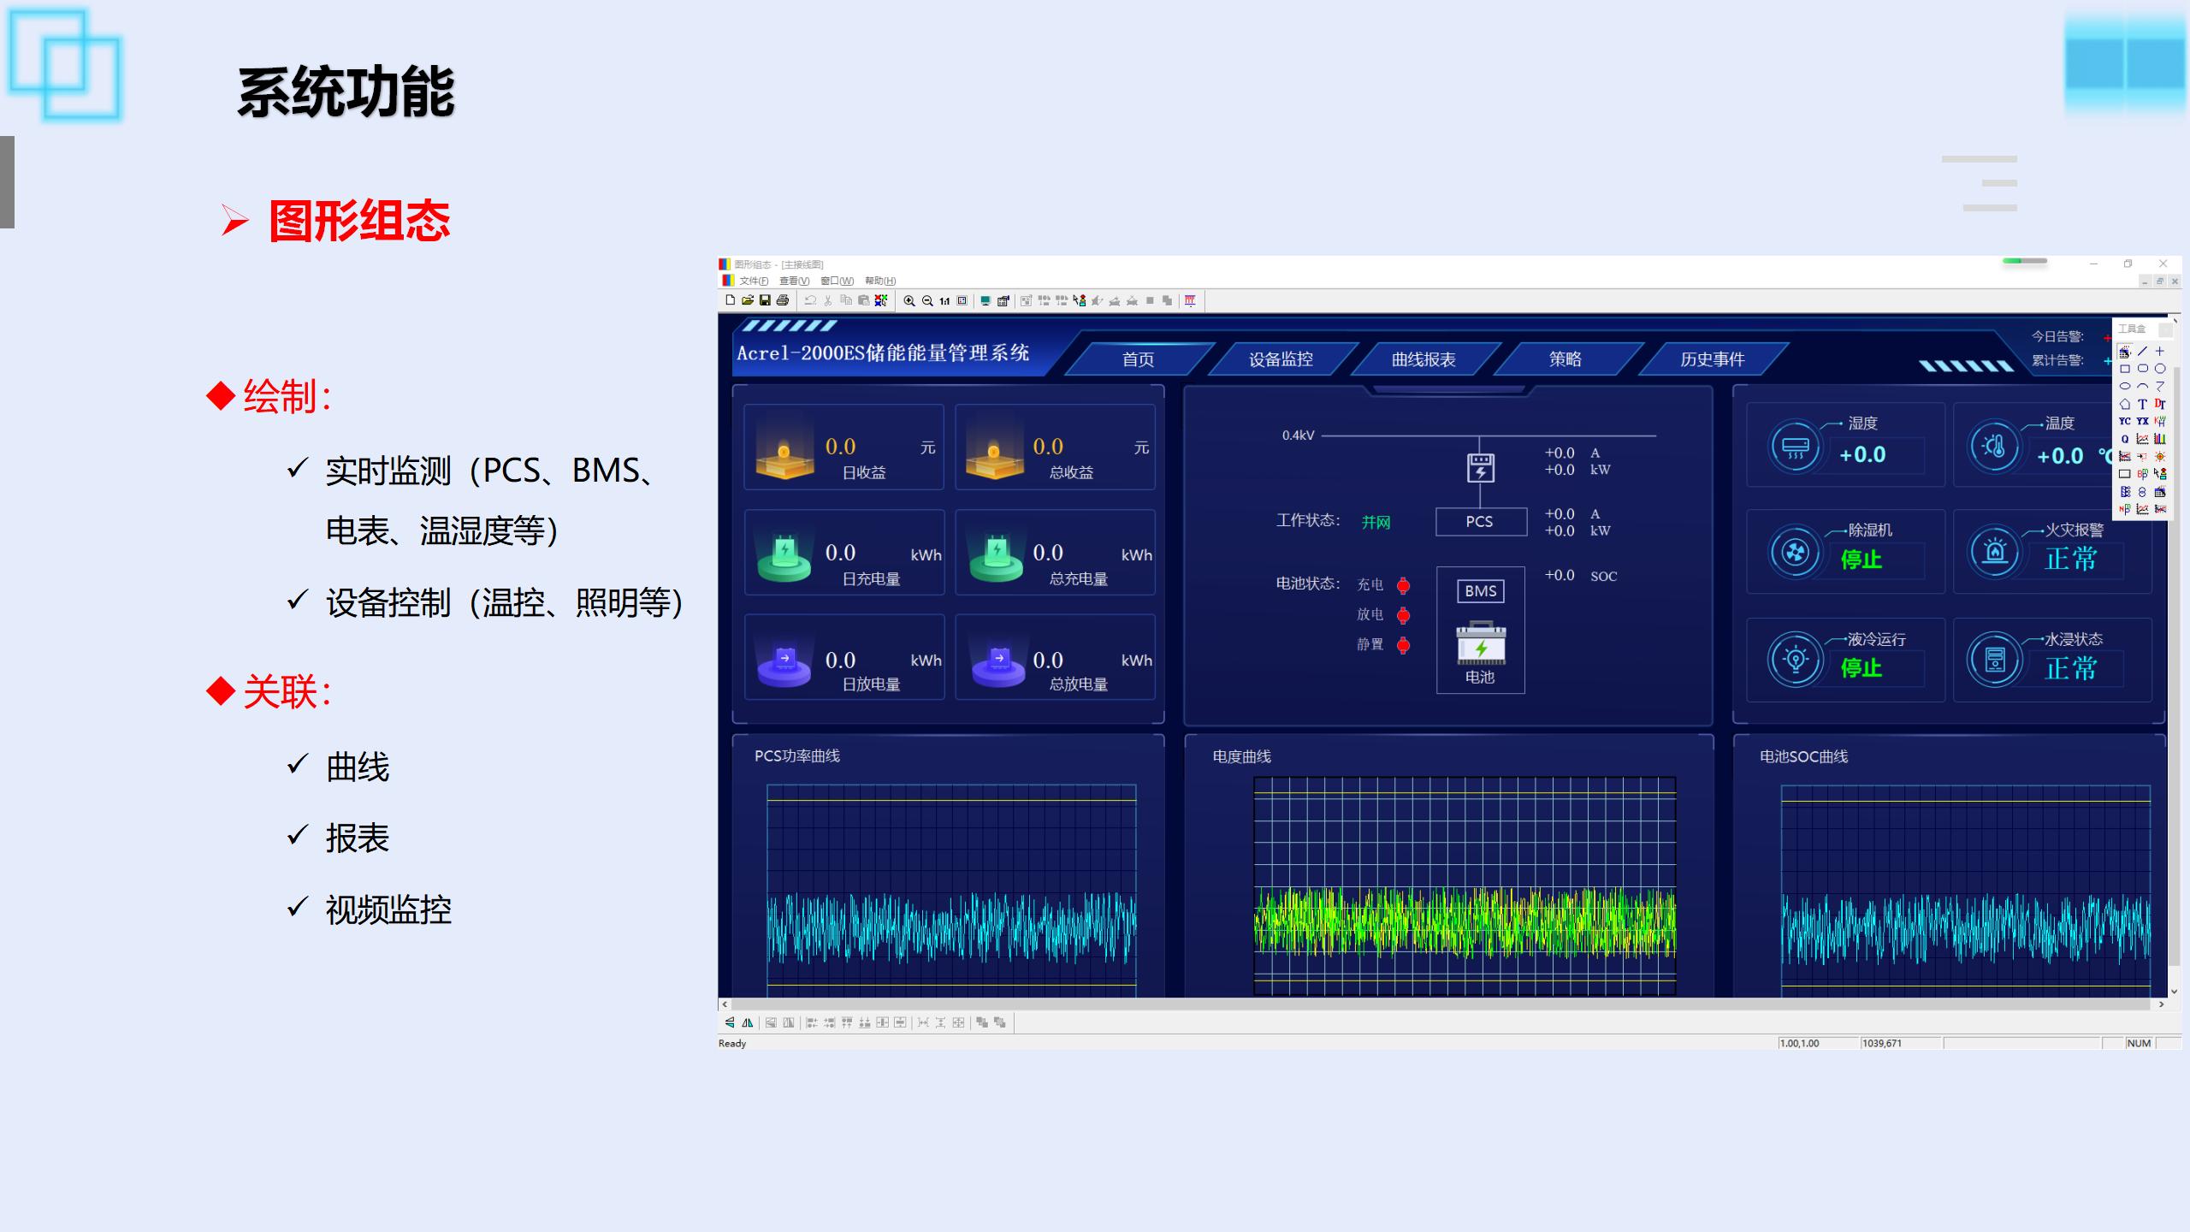Select the rounded rectangle tool in toolbox
Screen dimensions: 2190x1232
click(x=2142, y=369)
